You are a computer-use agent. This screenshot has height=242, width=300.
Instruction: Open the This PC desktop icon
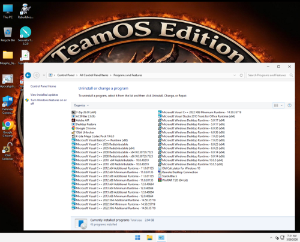(8, 11)
